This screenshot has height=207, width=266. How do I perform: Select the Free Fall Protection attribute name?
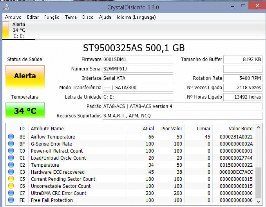pos(52,200)
